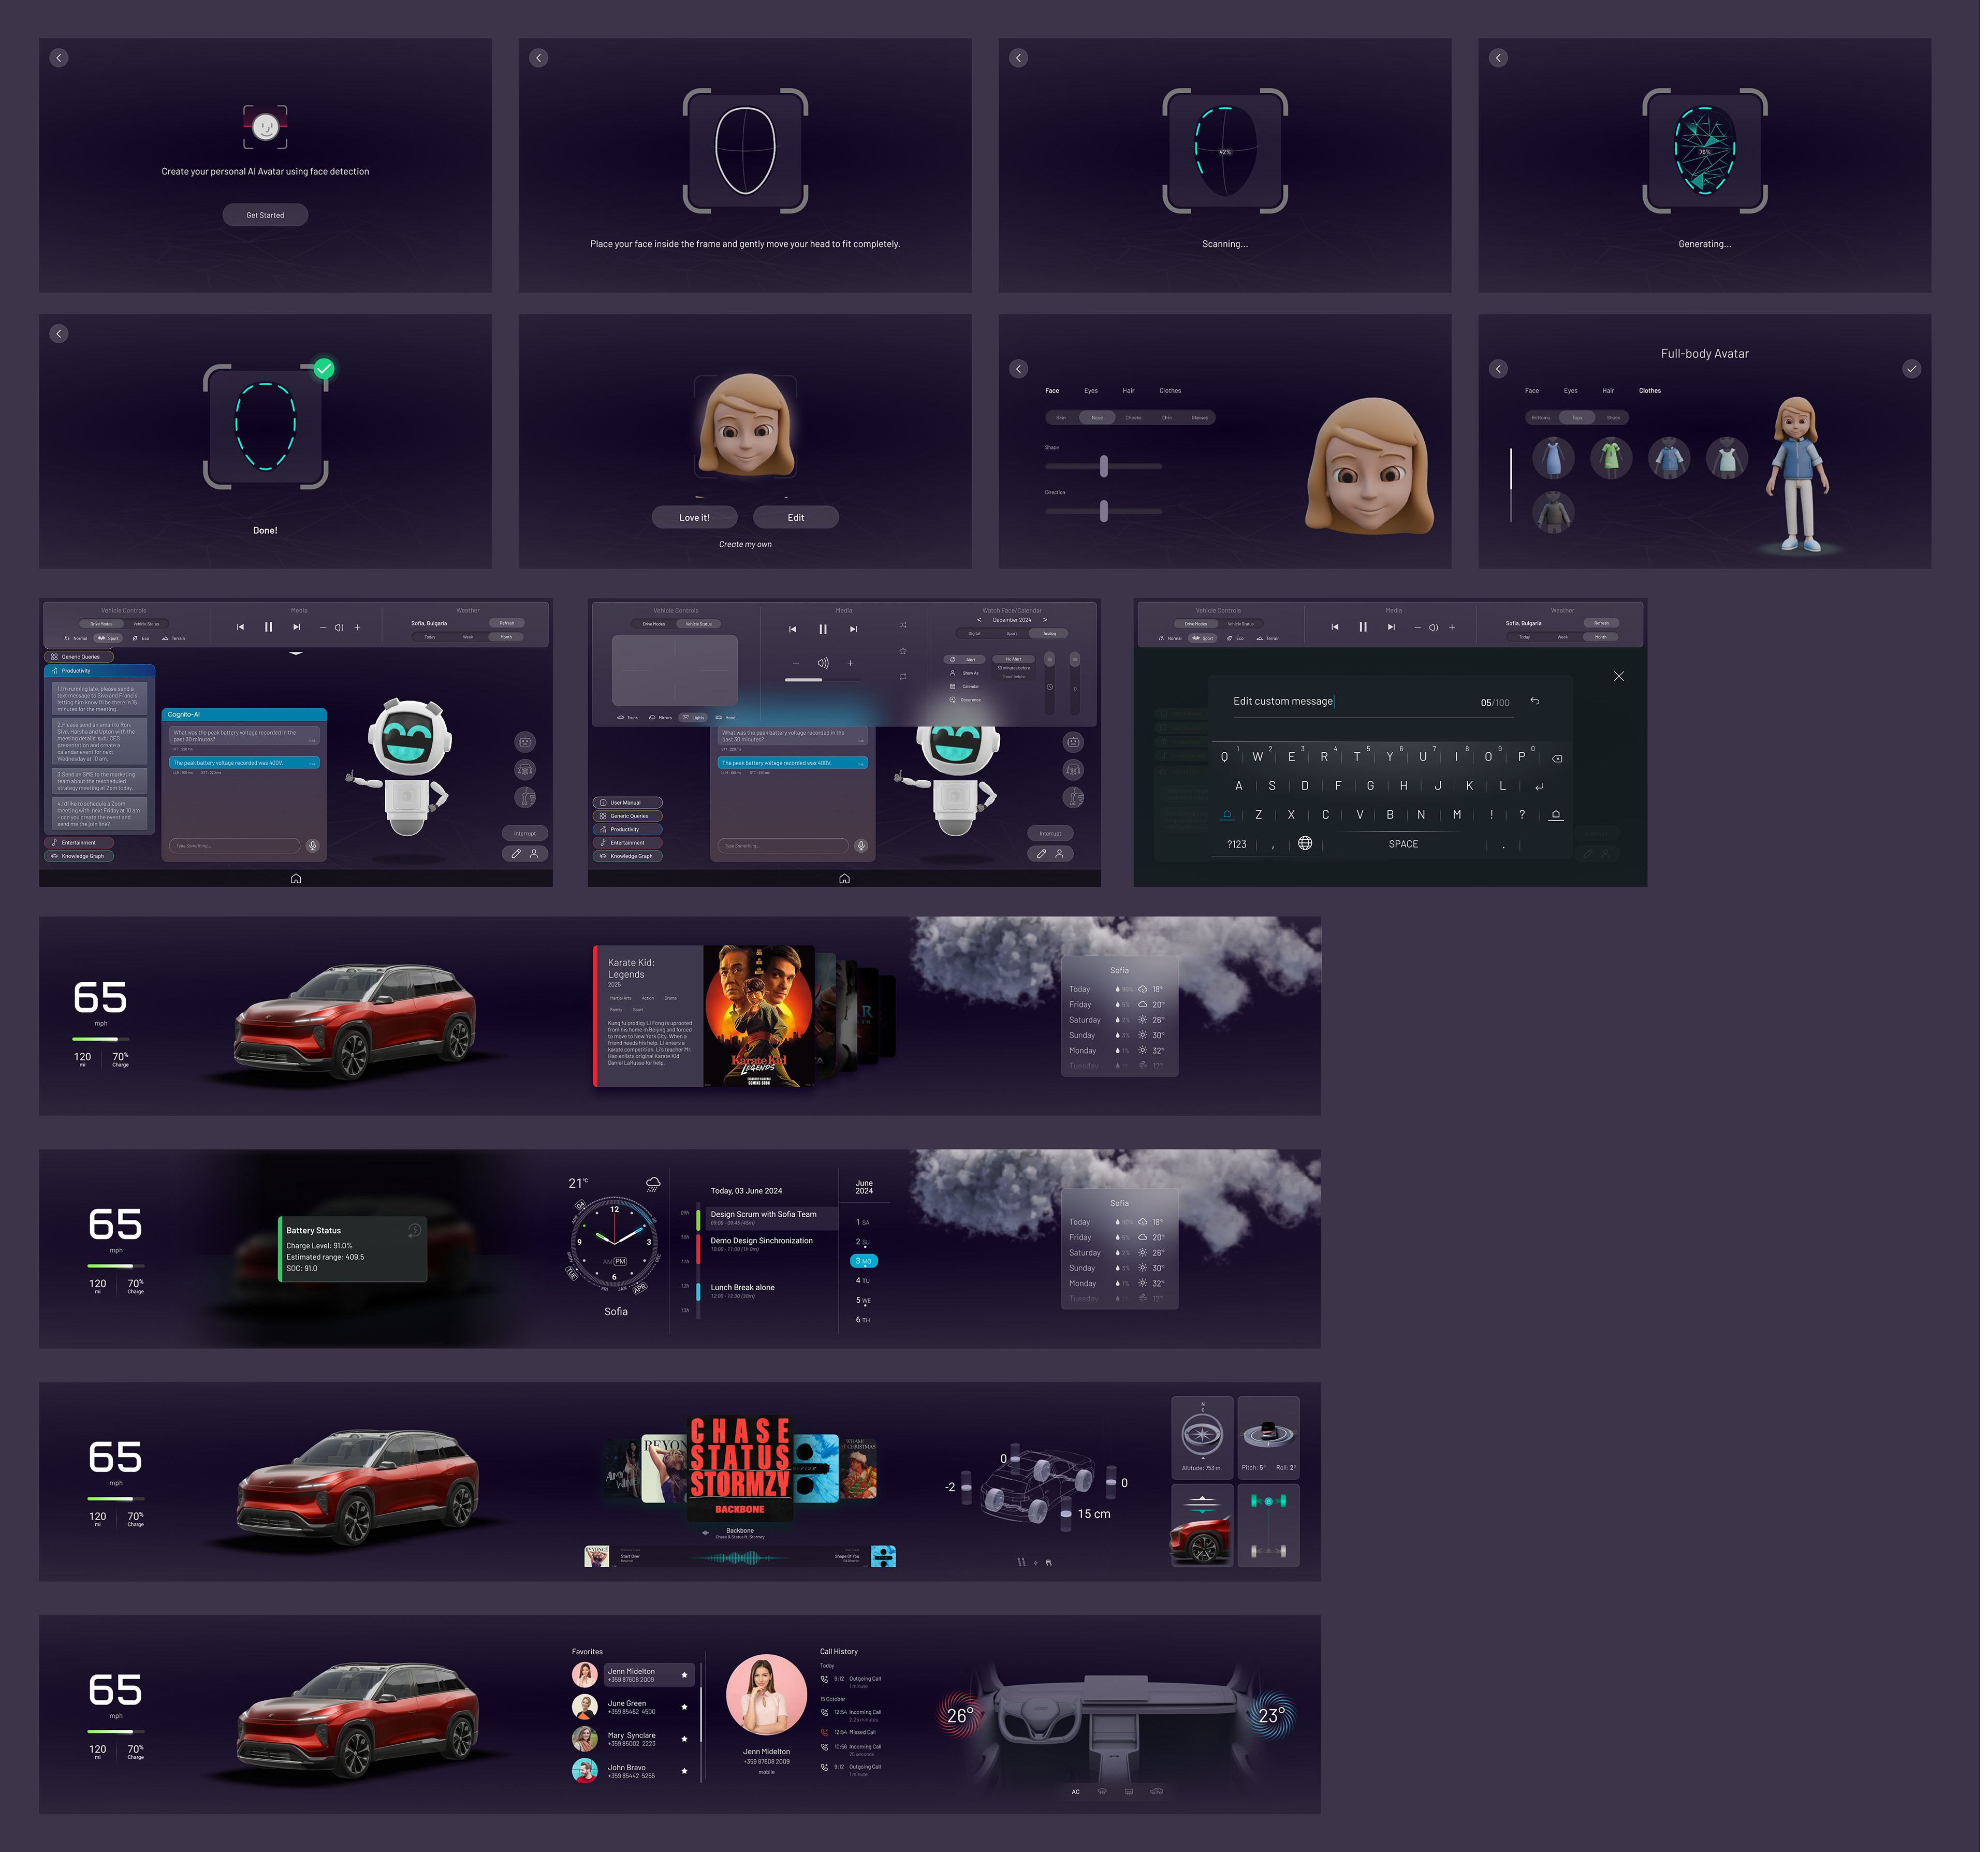
Task: Select Vehicle Status in Weather-panel chat screen
Action: click(x=146, y=623)
